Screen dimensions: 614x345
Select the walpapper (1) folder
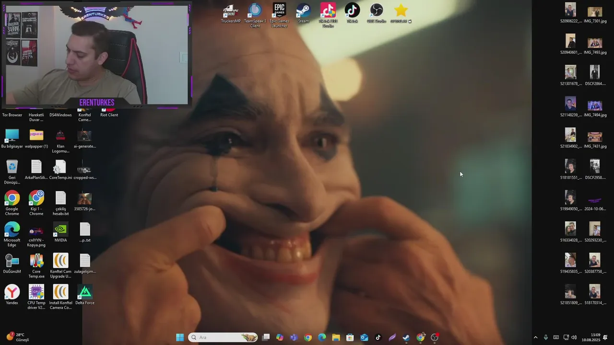[36, 138]
